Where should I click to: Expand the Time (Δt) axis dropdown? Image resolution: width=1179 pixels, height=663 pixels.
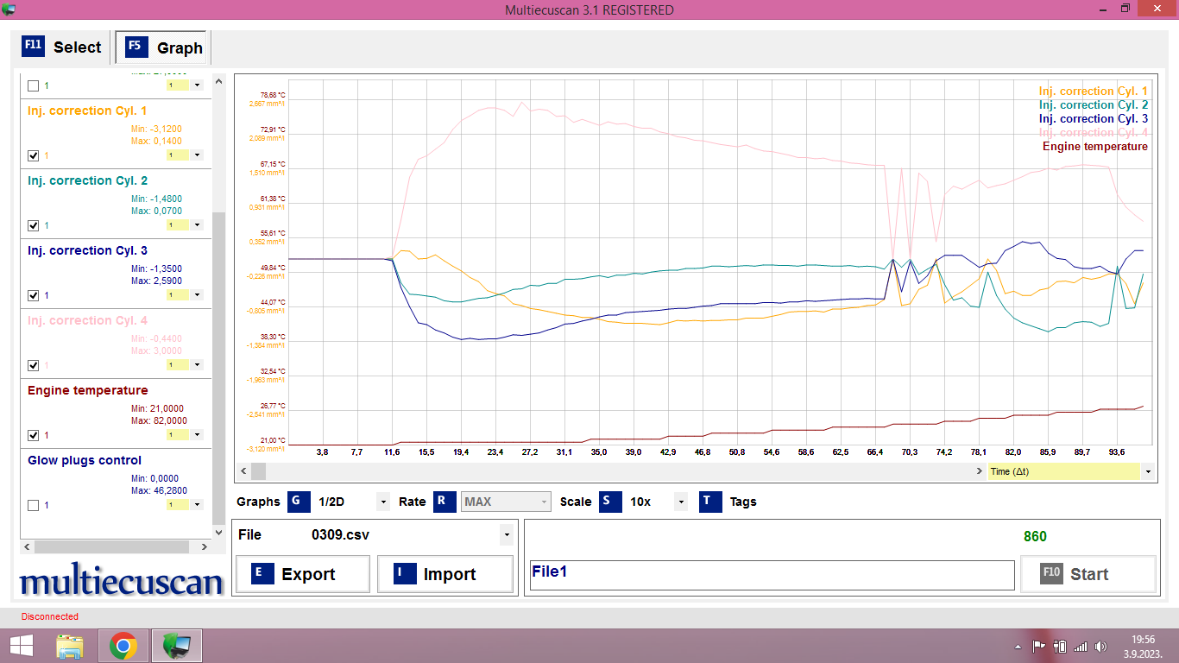point(1147,472)
